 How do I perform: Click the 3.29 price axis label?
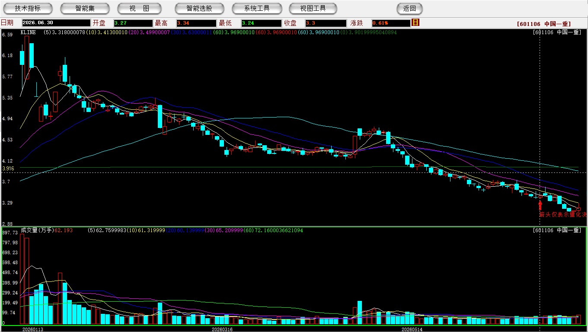point(7,203)
